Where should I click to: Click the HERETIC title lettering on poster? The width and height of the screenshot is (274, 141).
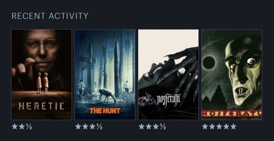pyautogui.click(x=41, y=106)
